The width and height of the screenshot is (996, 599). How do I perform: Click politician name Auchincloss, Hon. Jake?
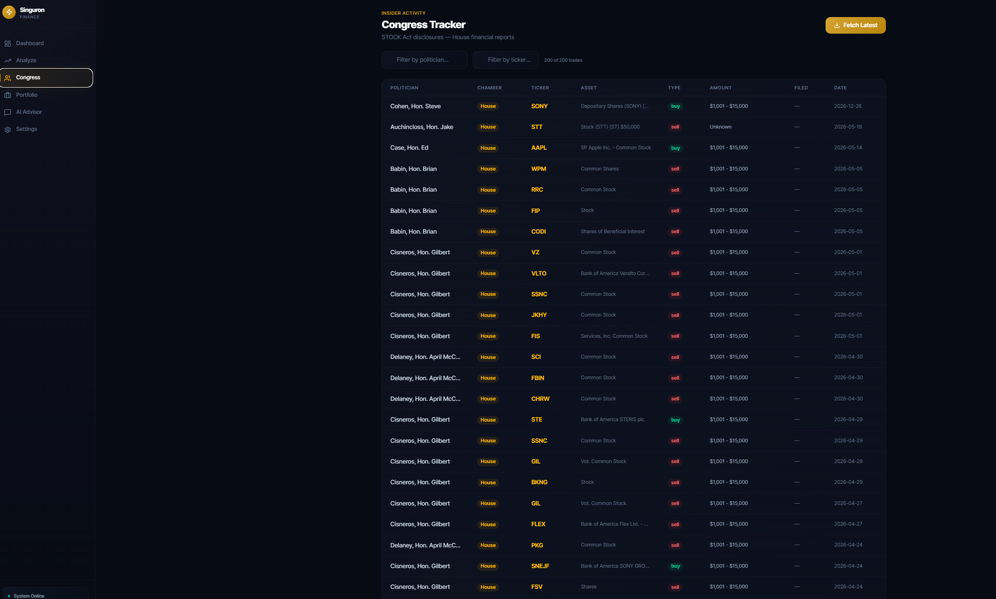click(422, 127)
